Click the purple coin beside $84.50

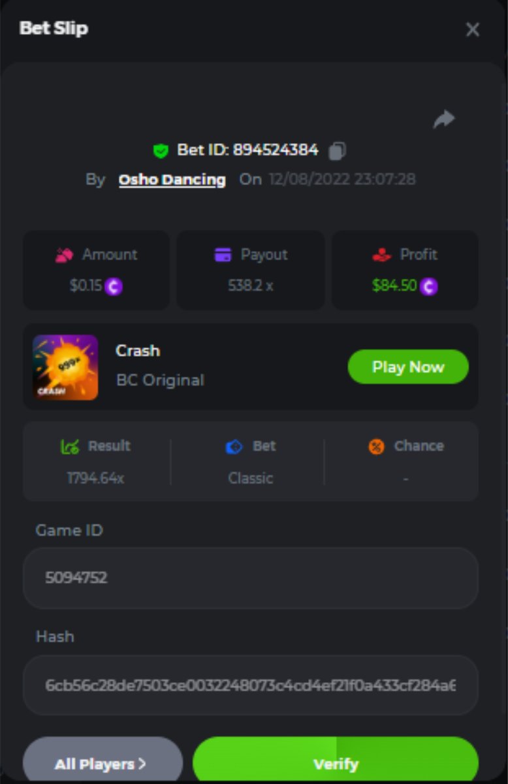(x=429, y=286)
